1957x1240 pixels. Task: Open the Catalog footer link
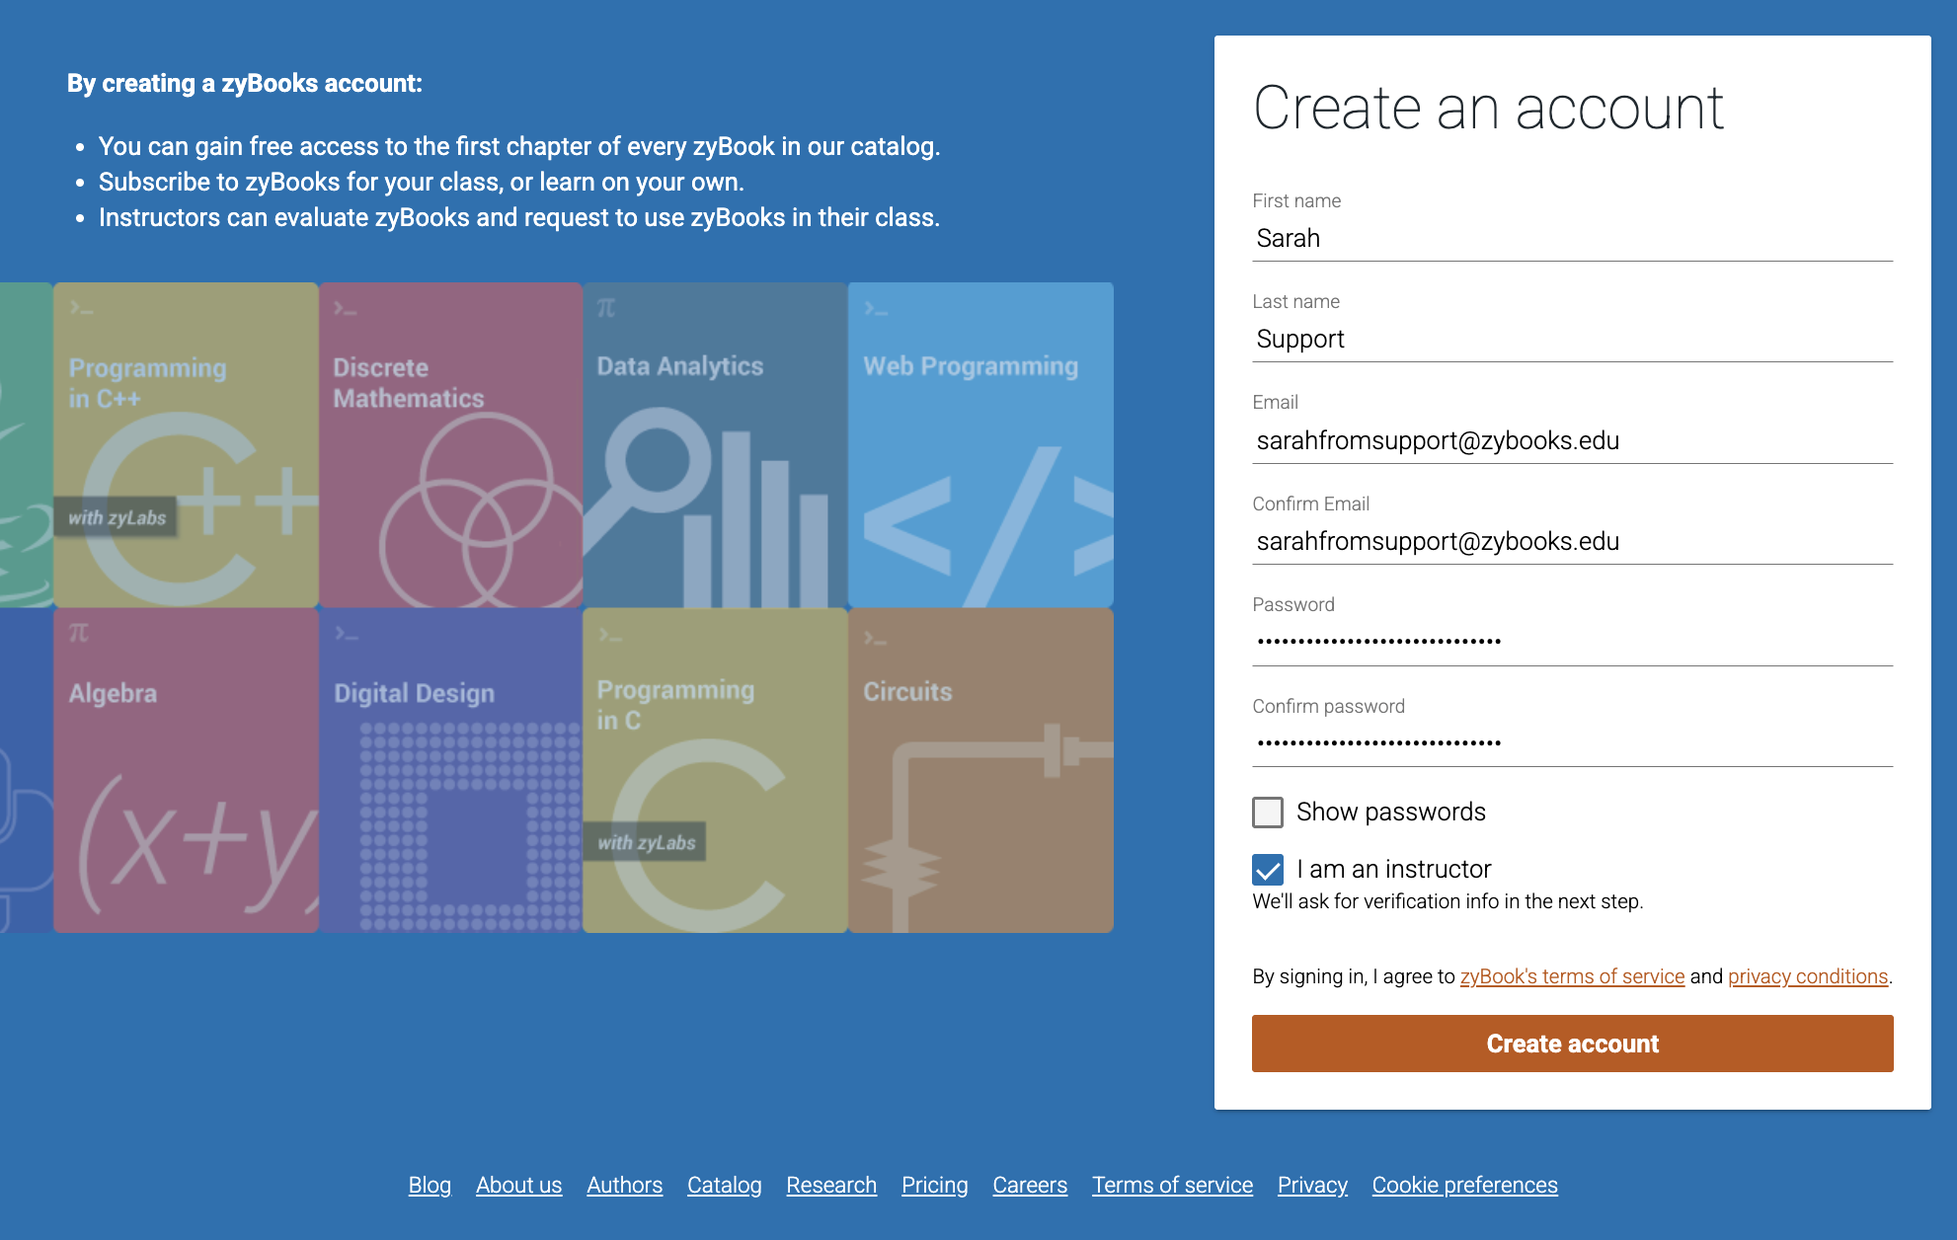click(724, 1185)
